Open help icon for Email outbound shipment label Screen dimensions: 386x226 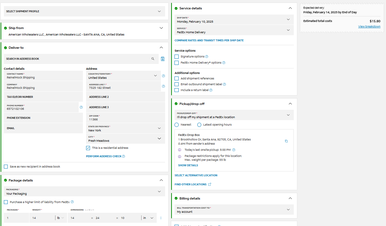224,84
